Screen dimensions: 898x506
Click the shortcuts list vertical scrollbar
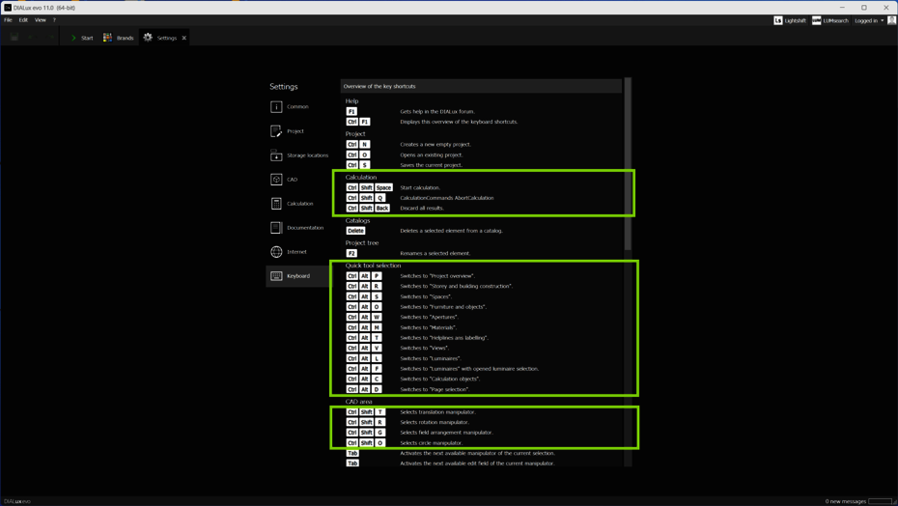tap(628, 164)
